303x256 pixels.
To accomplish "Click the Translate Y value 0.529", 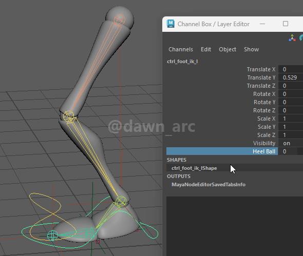I will (291, 77).
